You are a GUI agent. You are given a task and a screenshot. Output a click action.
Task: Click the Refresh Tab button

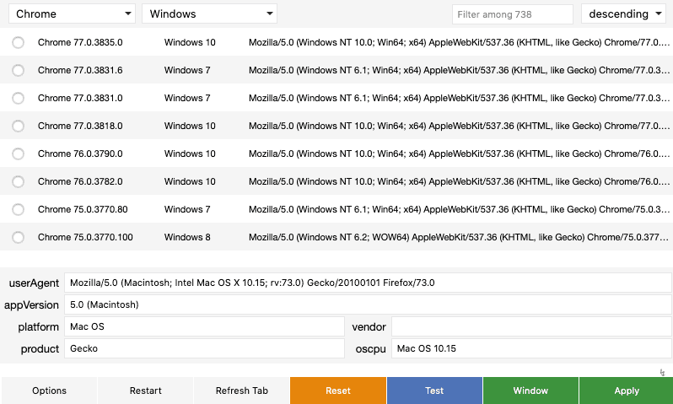(242, 391)
